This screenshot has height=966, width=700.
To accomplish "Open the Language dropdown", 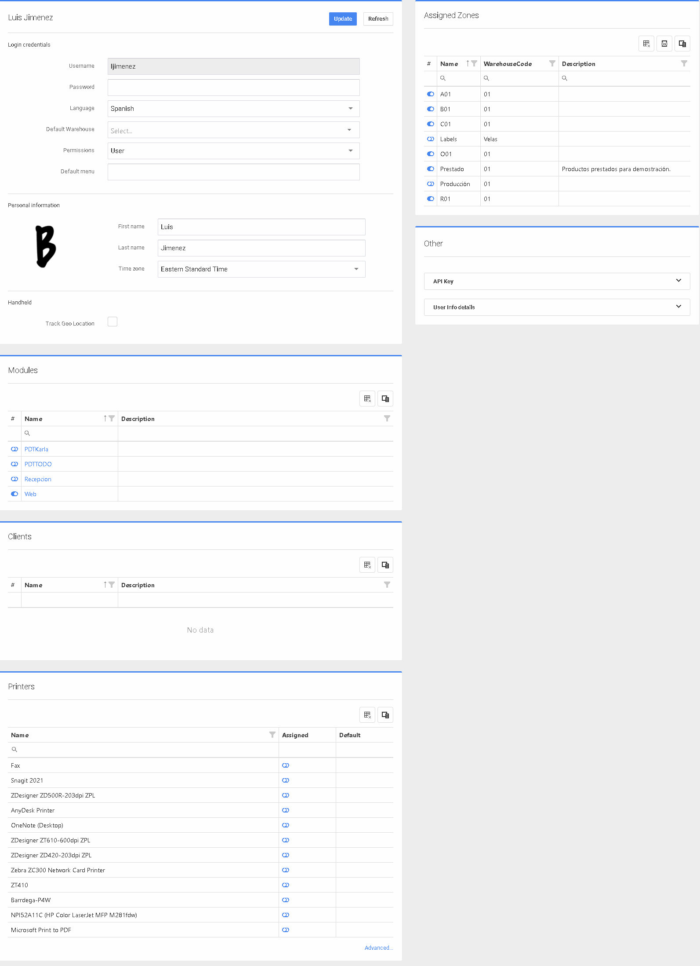I will (233, 109).
